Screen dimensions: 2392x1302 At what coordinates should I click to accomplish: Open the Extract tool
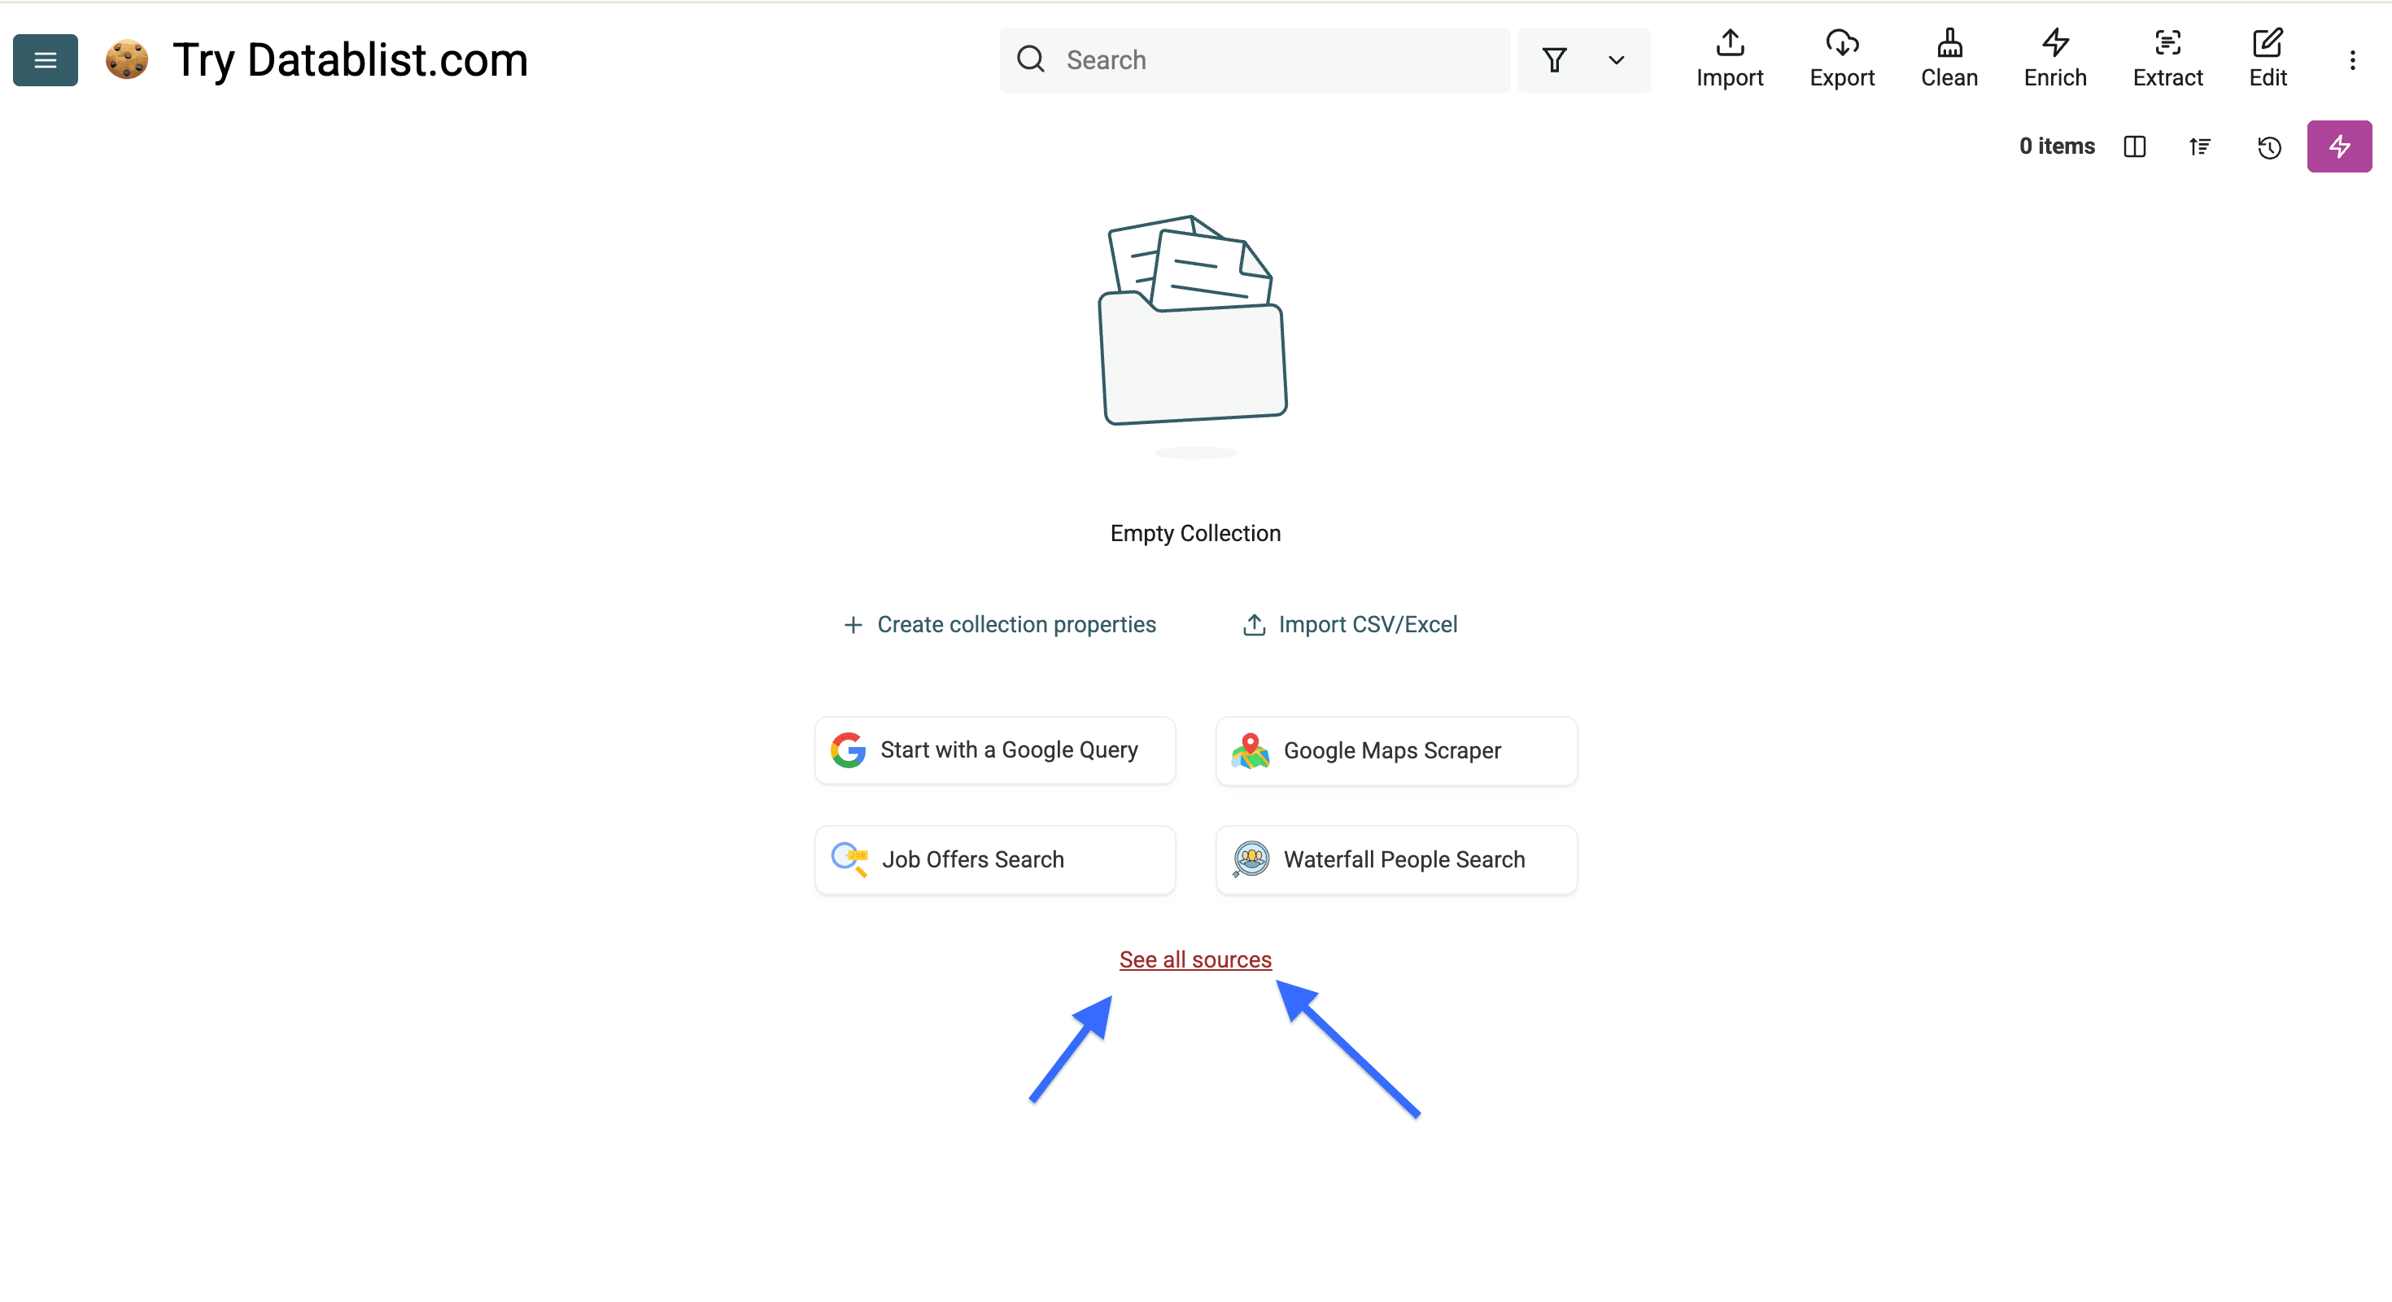tap(2167, 59)
